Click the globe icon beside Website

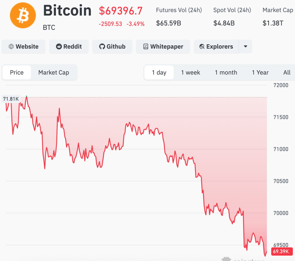click(11, 46)
